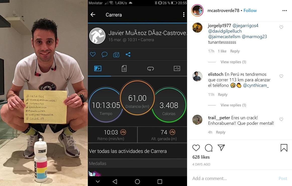Open the three-dot post options menu

(284, 11)
